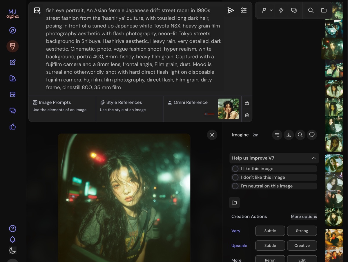
Task: Adjust the Omni Reference weight slider
Action: coord(209,114)
